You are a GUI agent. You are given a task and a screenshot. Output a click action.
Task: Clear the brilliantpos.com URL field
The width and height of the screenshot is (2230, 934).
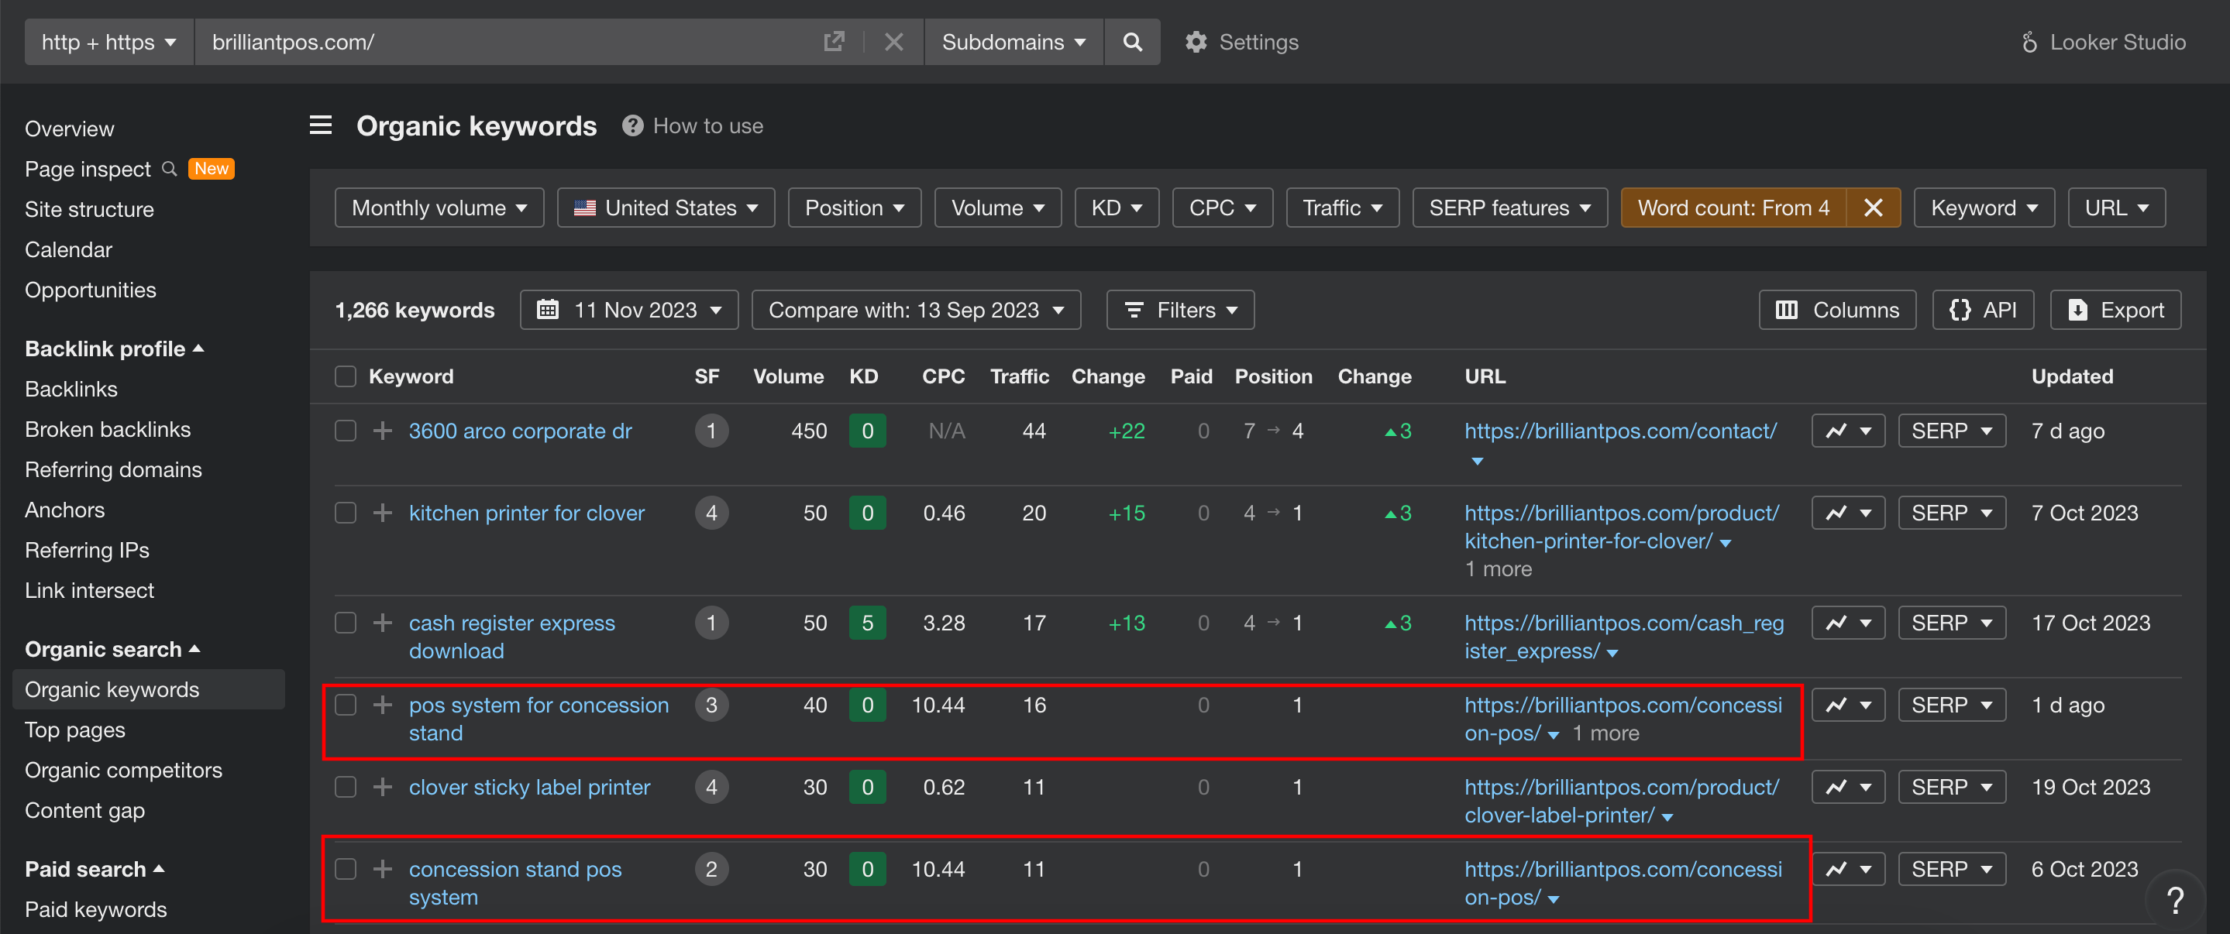coord(893,42)
